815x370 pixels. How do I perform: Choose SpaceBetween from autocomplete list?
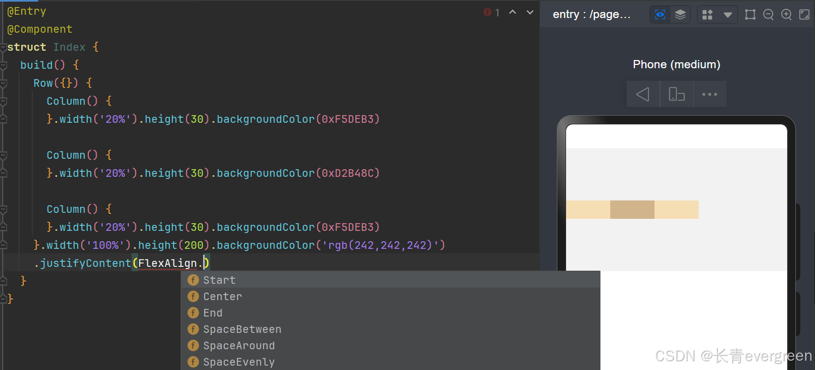390,329
